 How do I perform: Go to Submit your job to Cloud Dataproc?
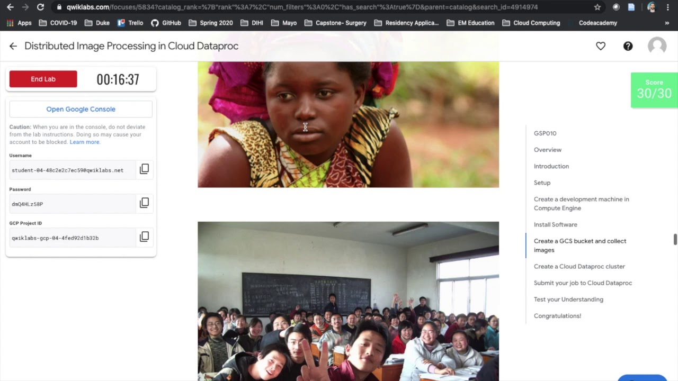(x=583, y=283)
